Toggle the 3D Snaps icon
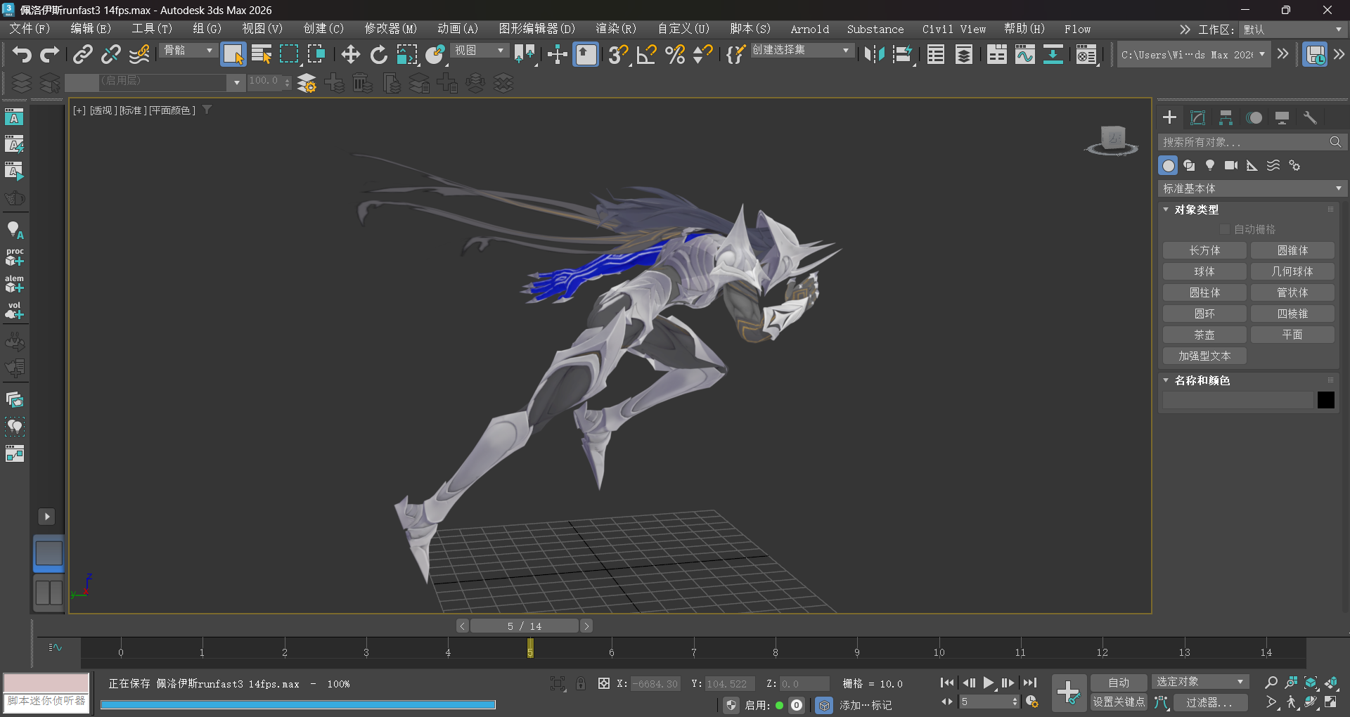The height and width of the screenshot is (717, 1350). pyautogui.click(x=618, y=54)
